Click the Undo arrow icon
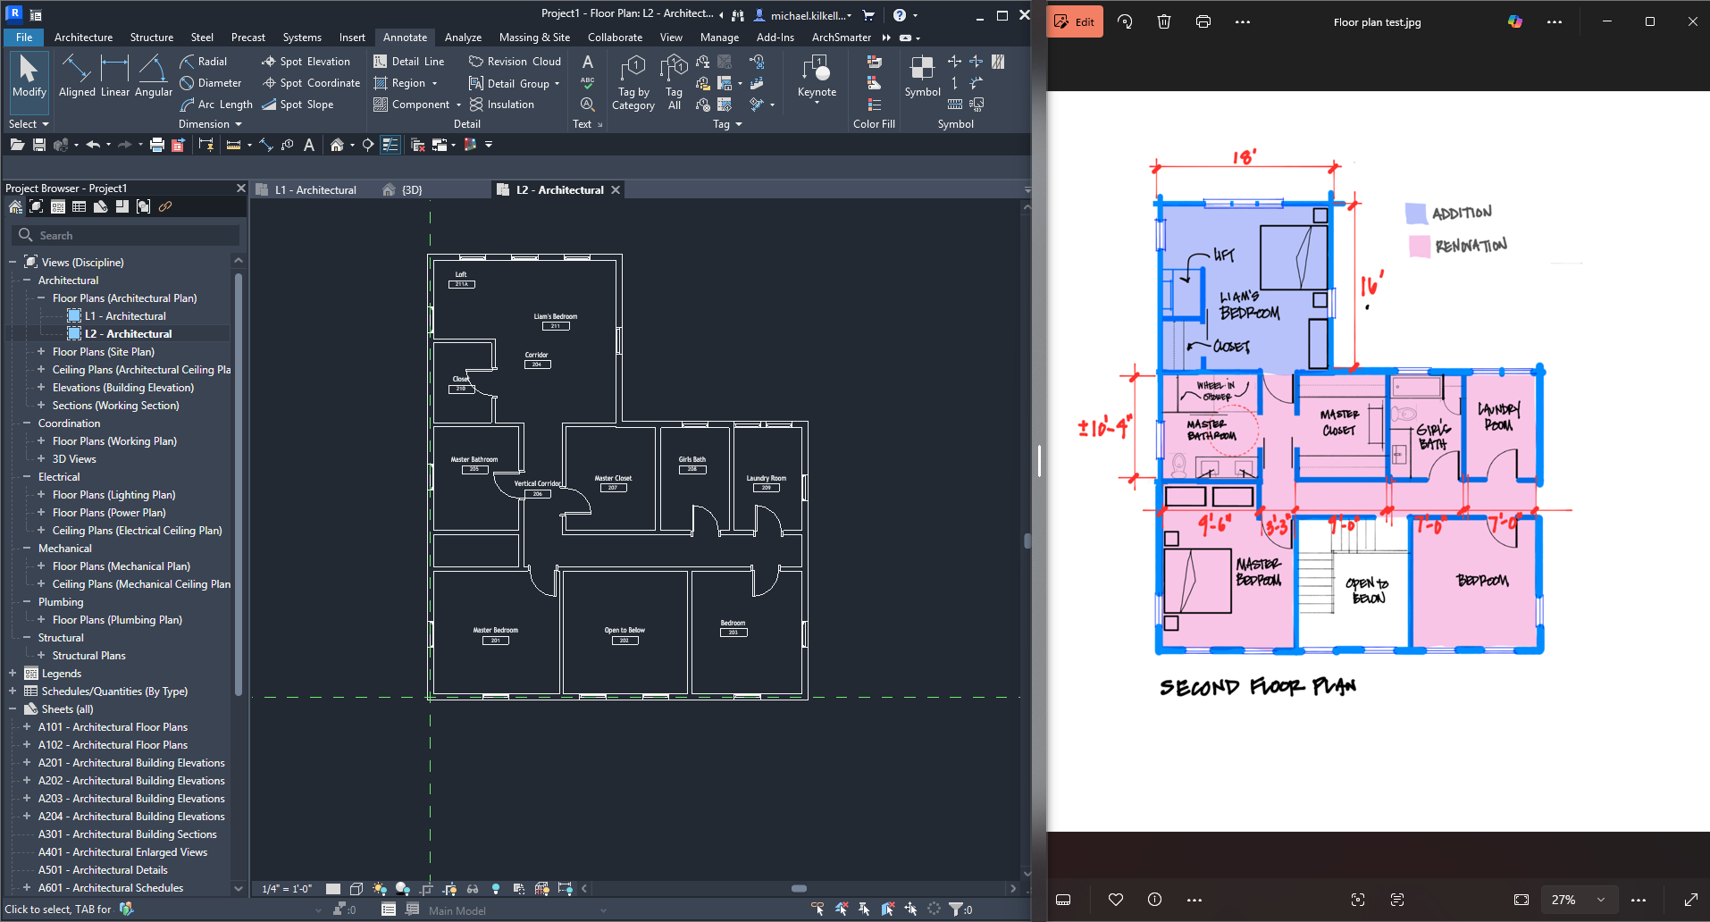1710x922 pixels. pyautogui.click(x=93, y=145)
